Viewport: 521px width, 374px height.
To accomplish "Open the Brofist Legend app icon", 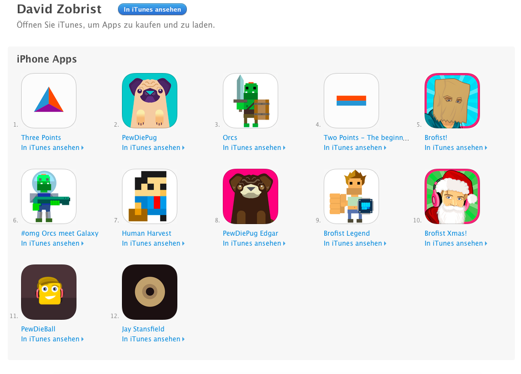I will click(x=351, y=196).
